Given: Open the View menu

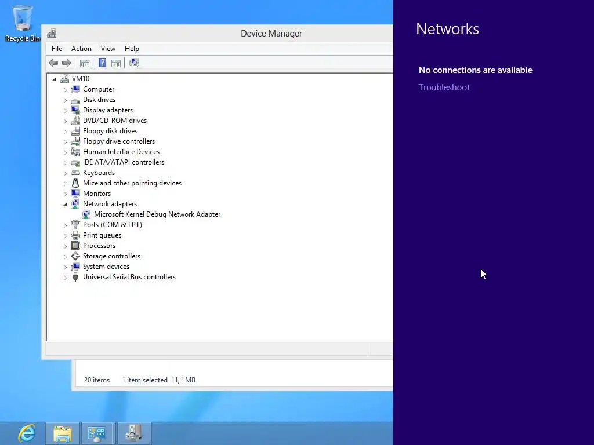Looking at the screenshot, I should coord(108,49).
